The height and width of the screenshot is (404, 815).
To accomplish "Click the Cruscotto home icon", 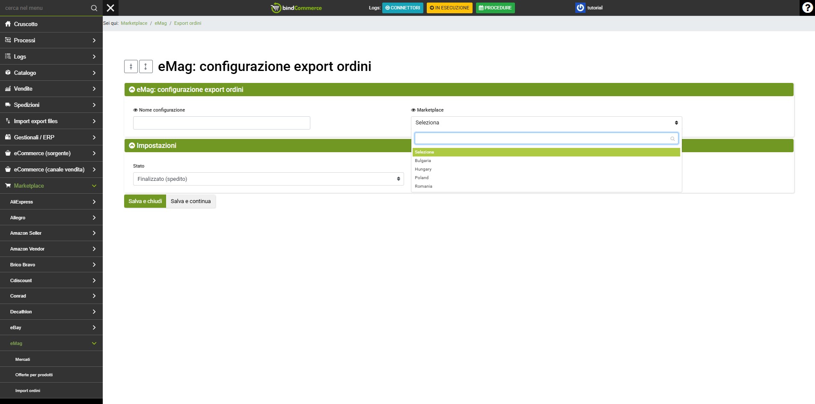I will point(8,24).
